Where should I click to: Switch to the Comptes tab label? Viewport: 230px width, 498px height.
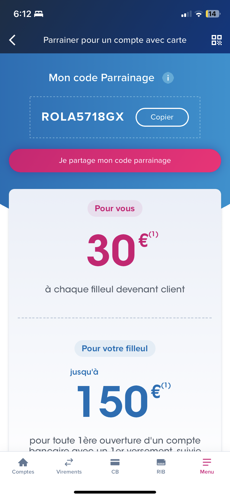[23, 472]
